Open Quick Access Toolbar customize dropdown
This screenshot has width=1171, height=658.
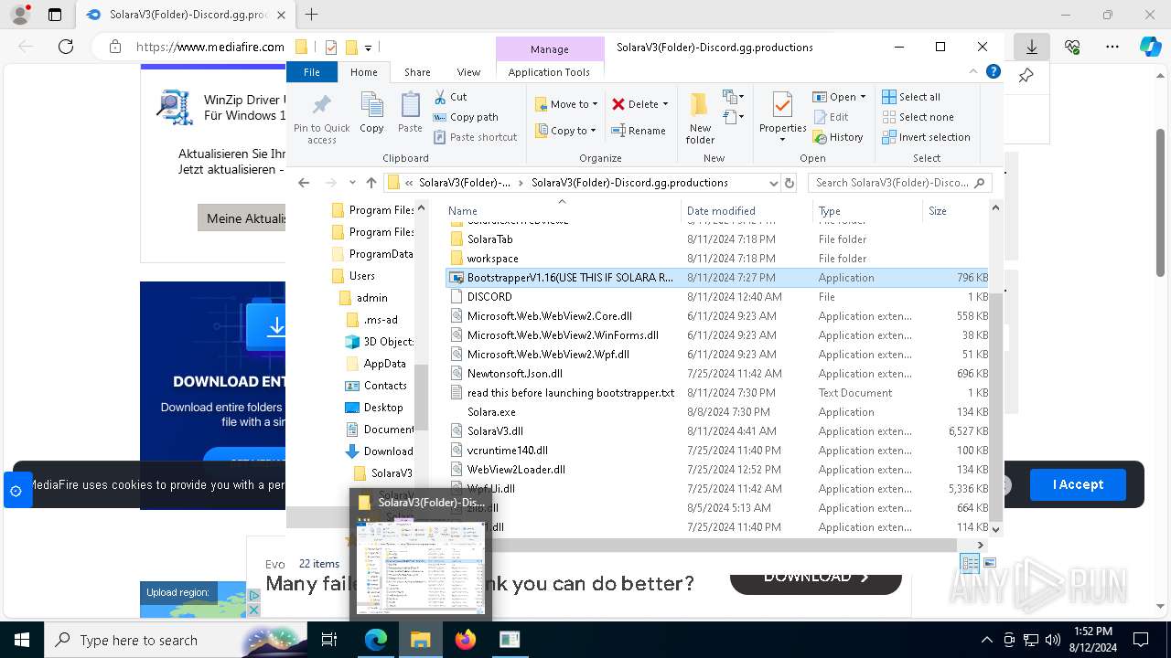pyautogui.click(x=368, y=48)
